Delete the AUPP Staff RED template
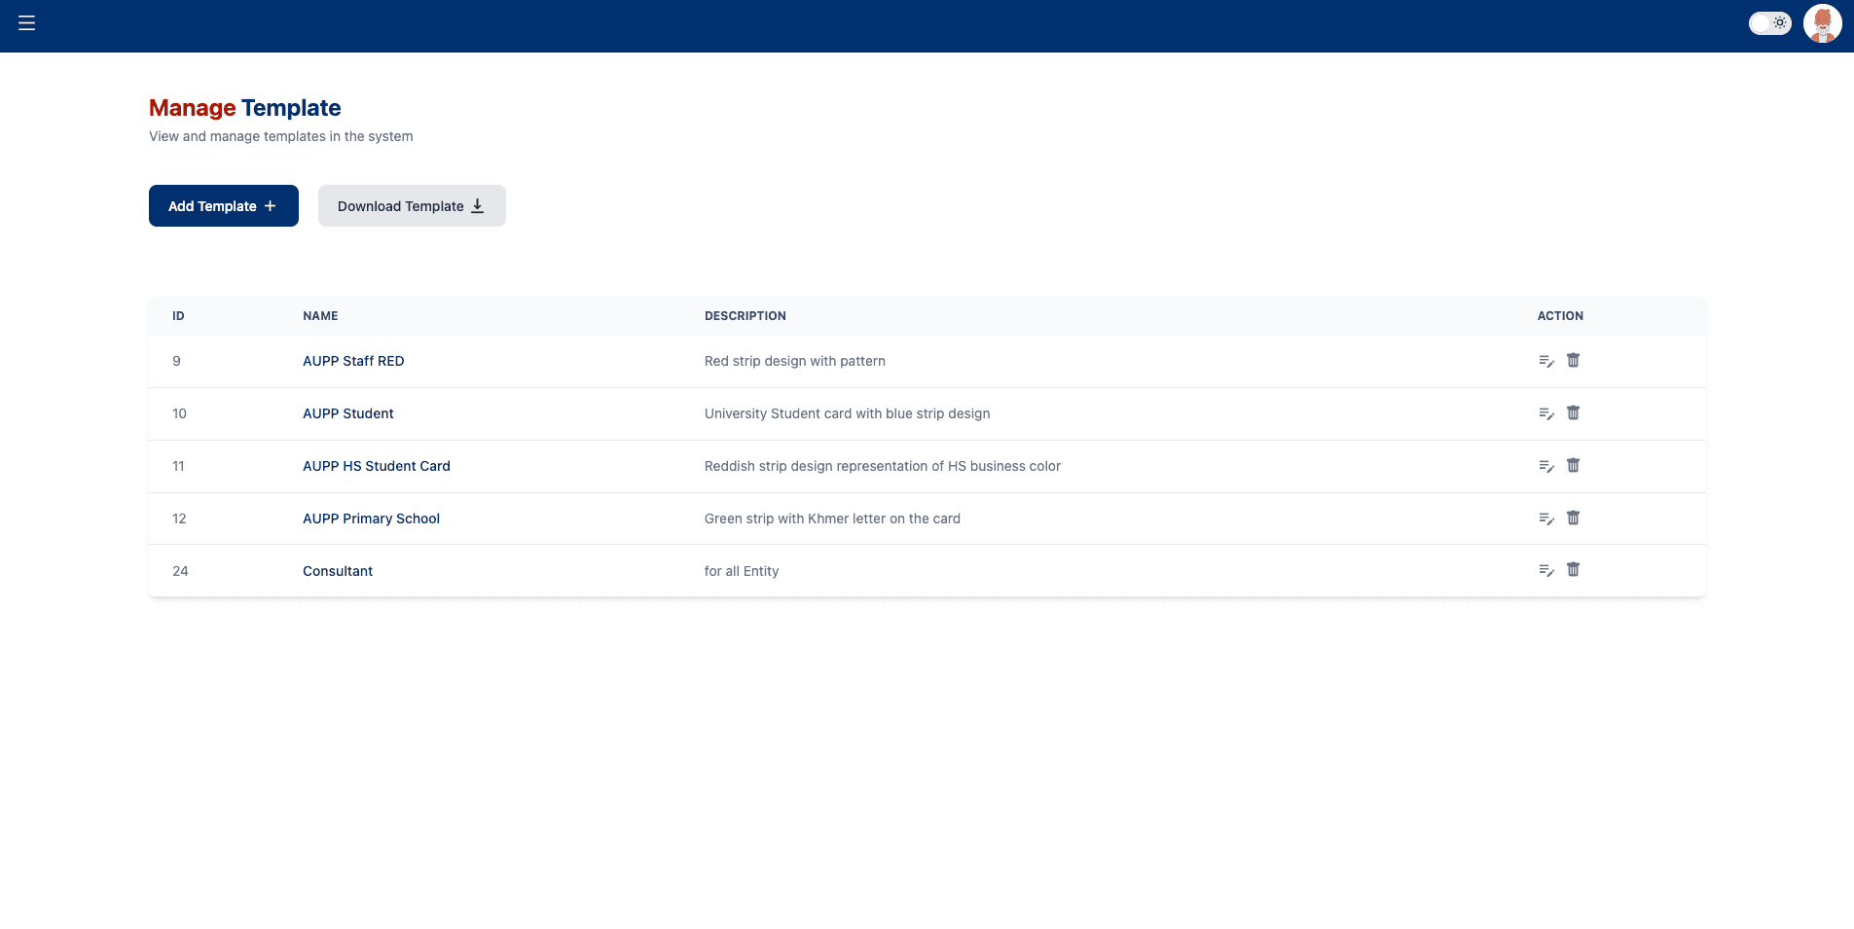 tap(1573, 361)
